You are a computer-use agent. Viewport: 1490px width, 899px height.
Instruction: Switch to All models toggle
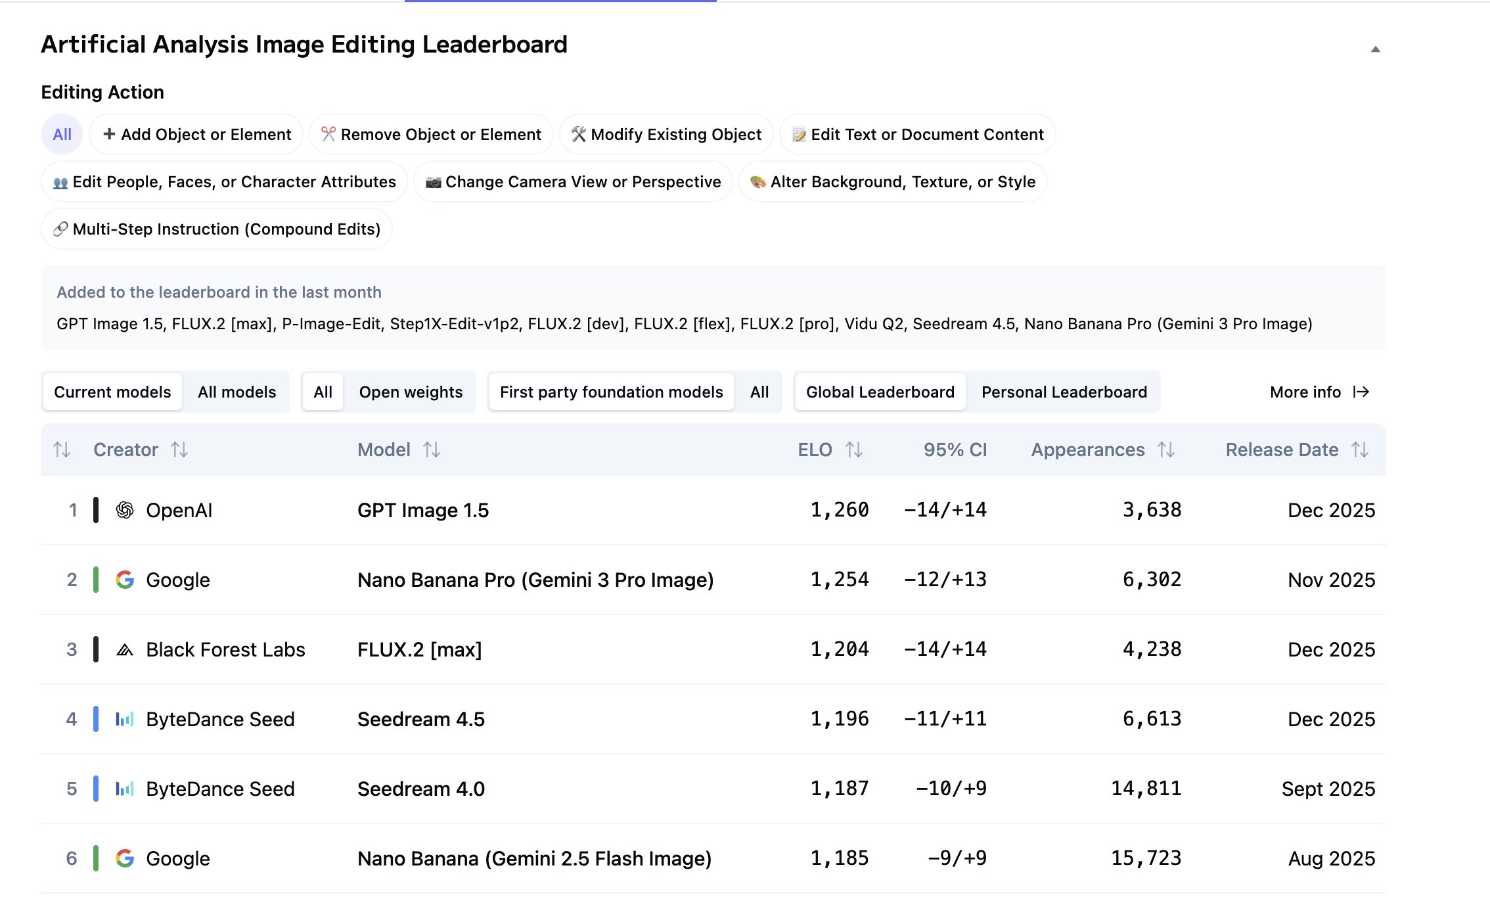point(237,392)
